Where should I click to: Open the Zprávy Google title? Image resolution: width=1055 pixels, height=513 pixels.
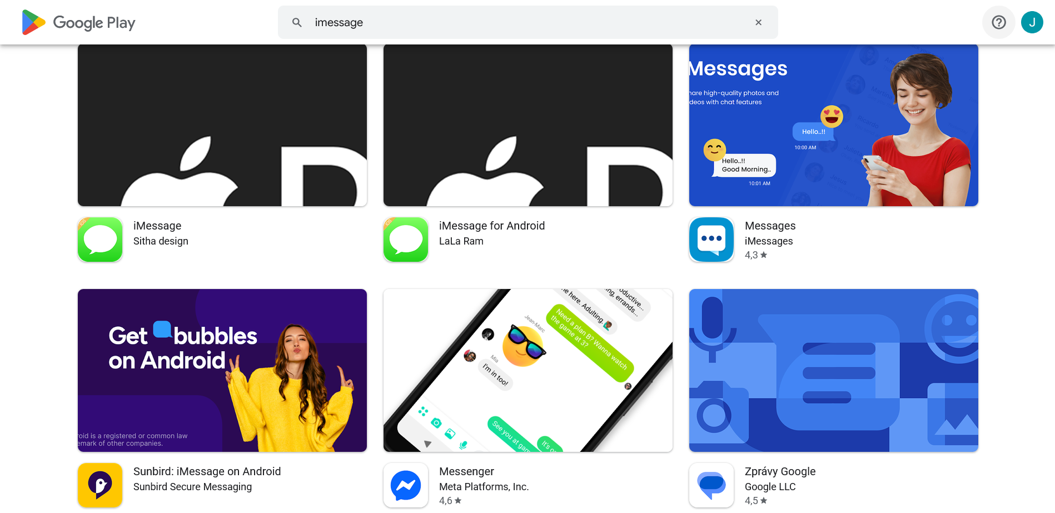780,471
